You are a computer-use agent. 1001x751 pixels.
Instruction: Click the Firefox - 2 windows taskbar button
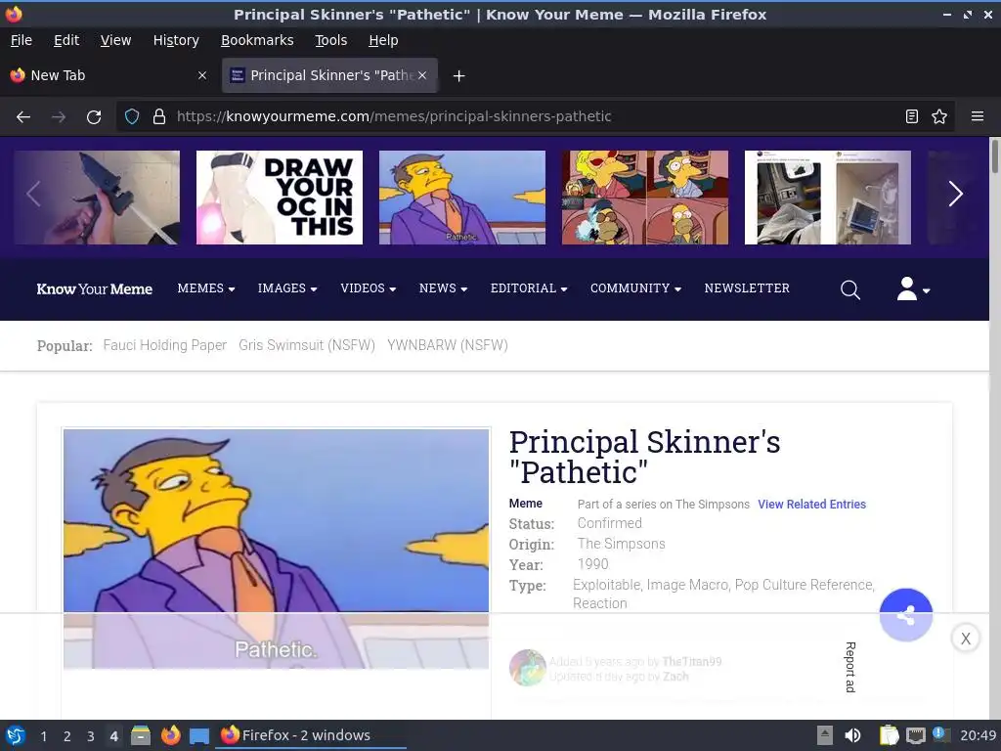[x=312, y=735]
